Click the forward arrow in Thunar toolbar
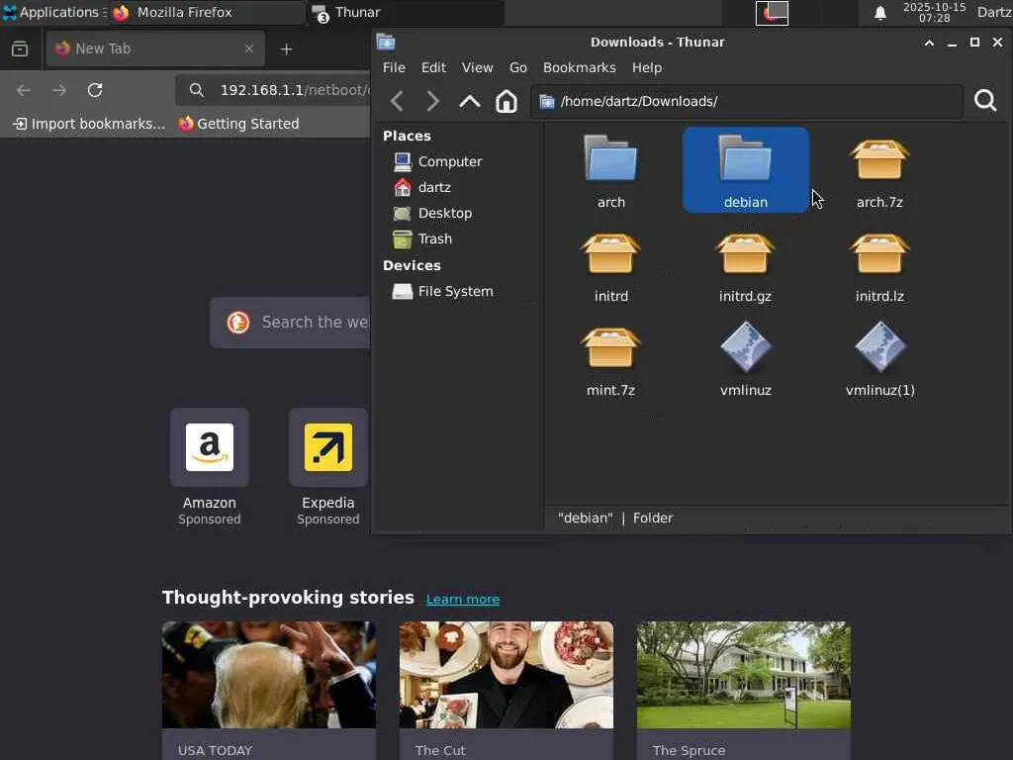The height and width of the screenshot is (760, 1013). (x=432, y=101)
